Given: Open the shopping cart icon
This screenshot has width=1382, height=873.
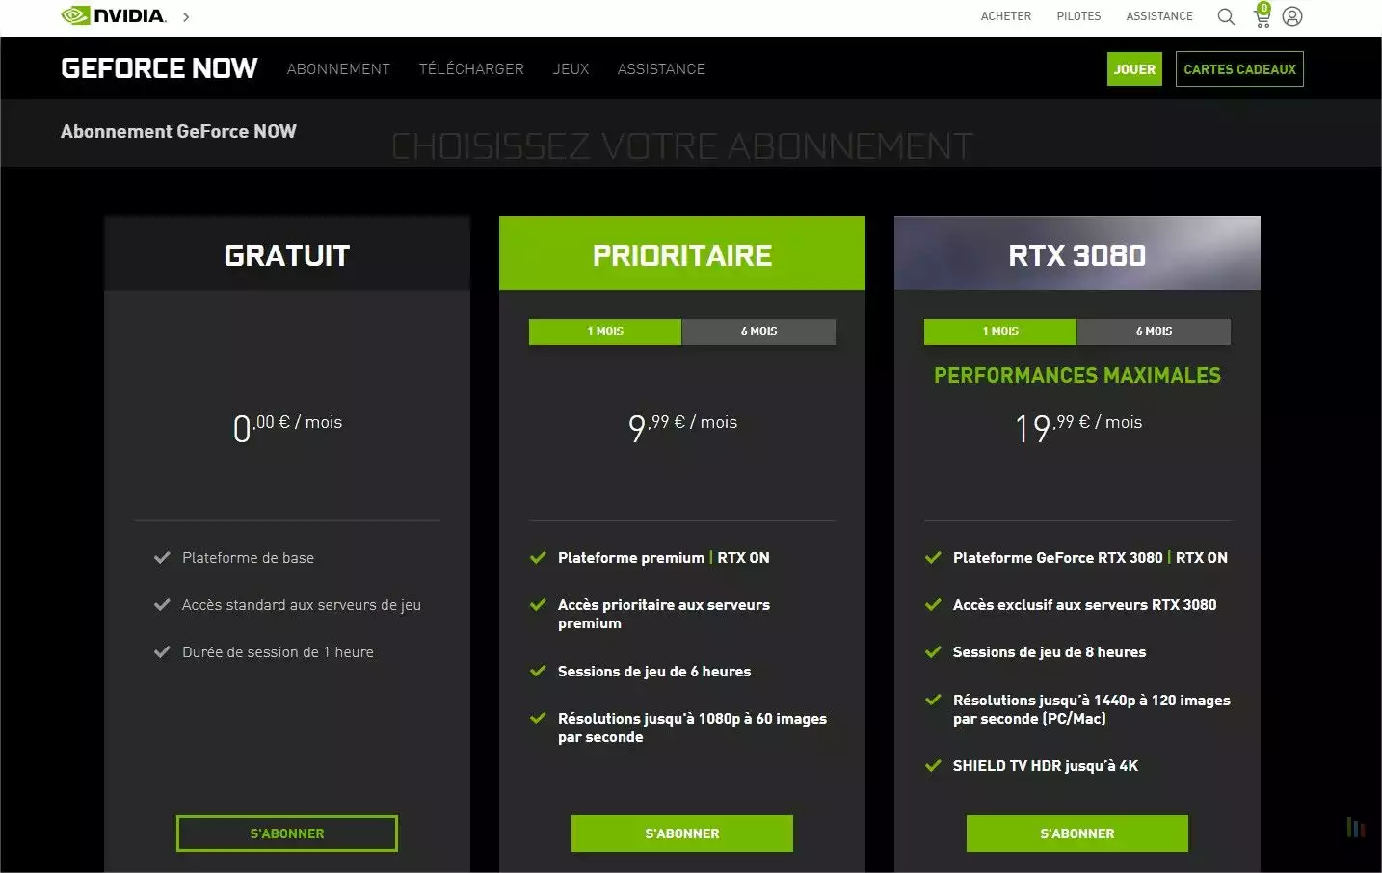Looking at the screenshot, I should [x=1262, y=17].
